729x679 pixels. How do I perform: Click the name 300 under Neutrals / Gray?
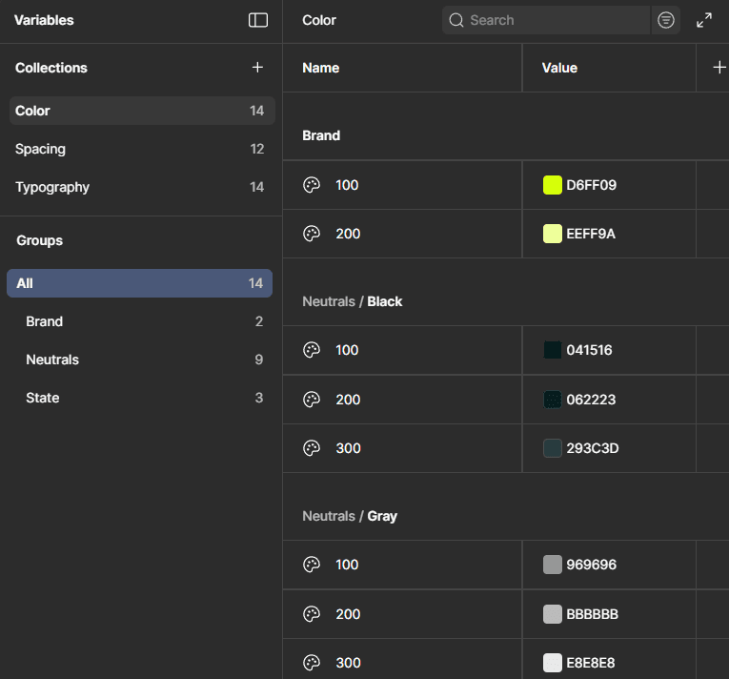pos(348,663)
